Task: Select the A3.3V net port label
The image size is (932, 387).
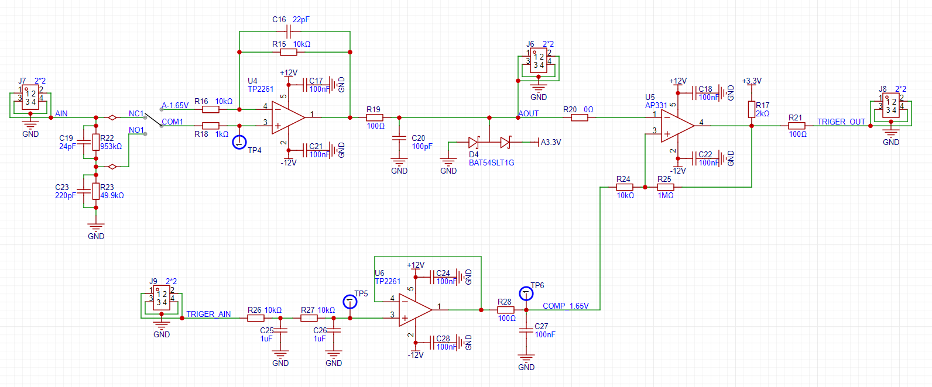Action: 550,142
